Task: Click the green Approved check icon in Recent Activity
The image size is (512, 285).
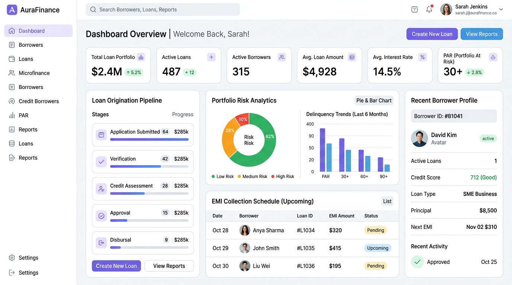Action: pos(417,262)
